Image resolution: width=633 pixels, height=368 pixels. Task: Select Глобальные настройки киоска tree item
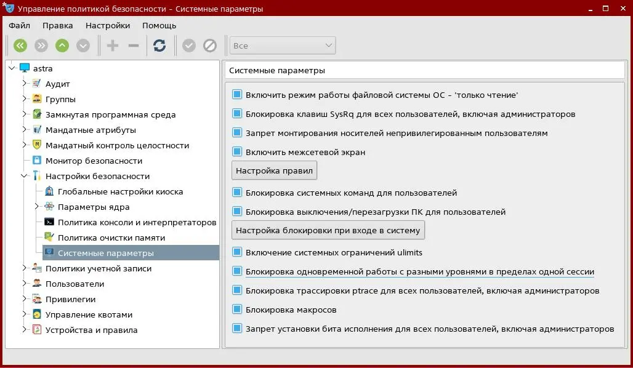point(120,191)
